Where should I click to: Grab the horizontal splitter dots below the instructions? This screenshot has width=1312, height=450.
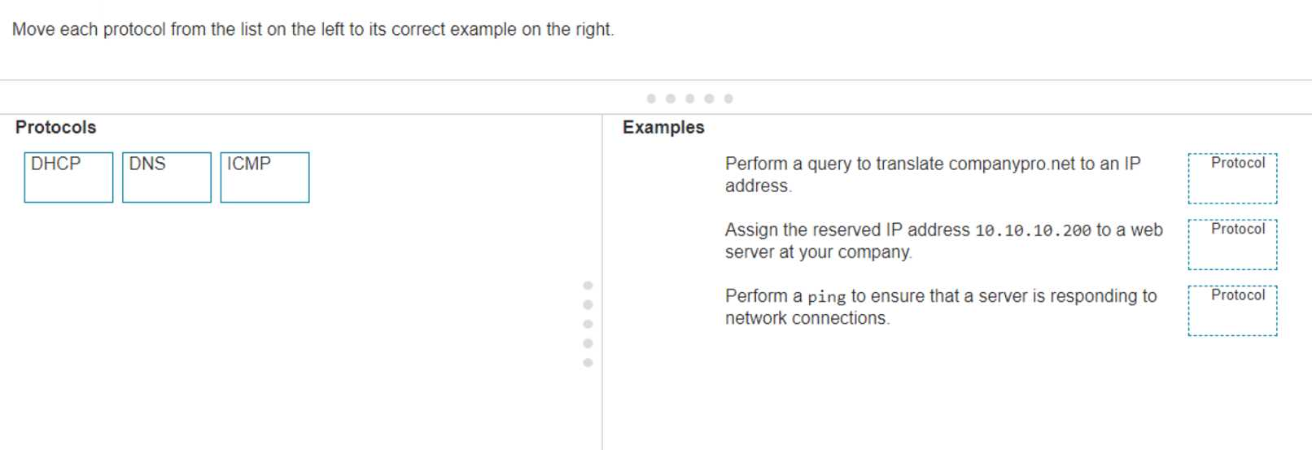point(689,98)
